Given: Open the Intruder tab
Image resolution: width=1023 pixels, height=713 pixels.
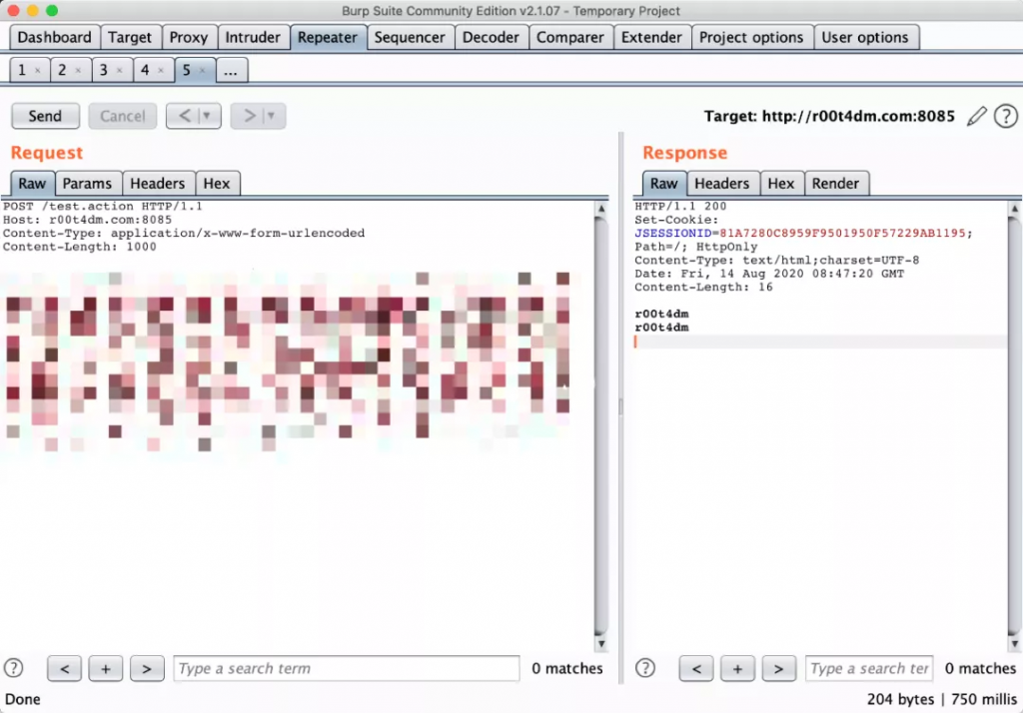Looking at the screenshot, I should pos(253,37).
